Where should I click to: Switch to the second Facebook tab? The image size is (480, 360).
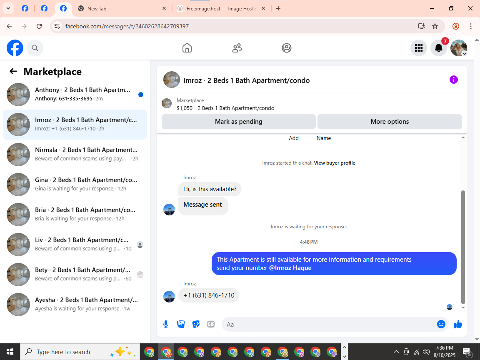pos(44,9)
